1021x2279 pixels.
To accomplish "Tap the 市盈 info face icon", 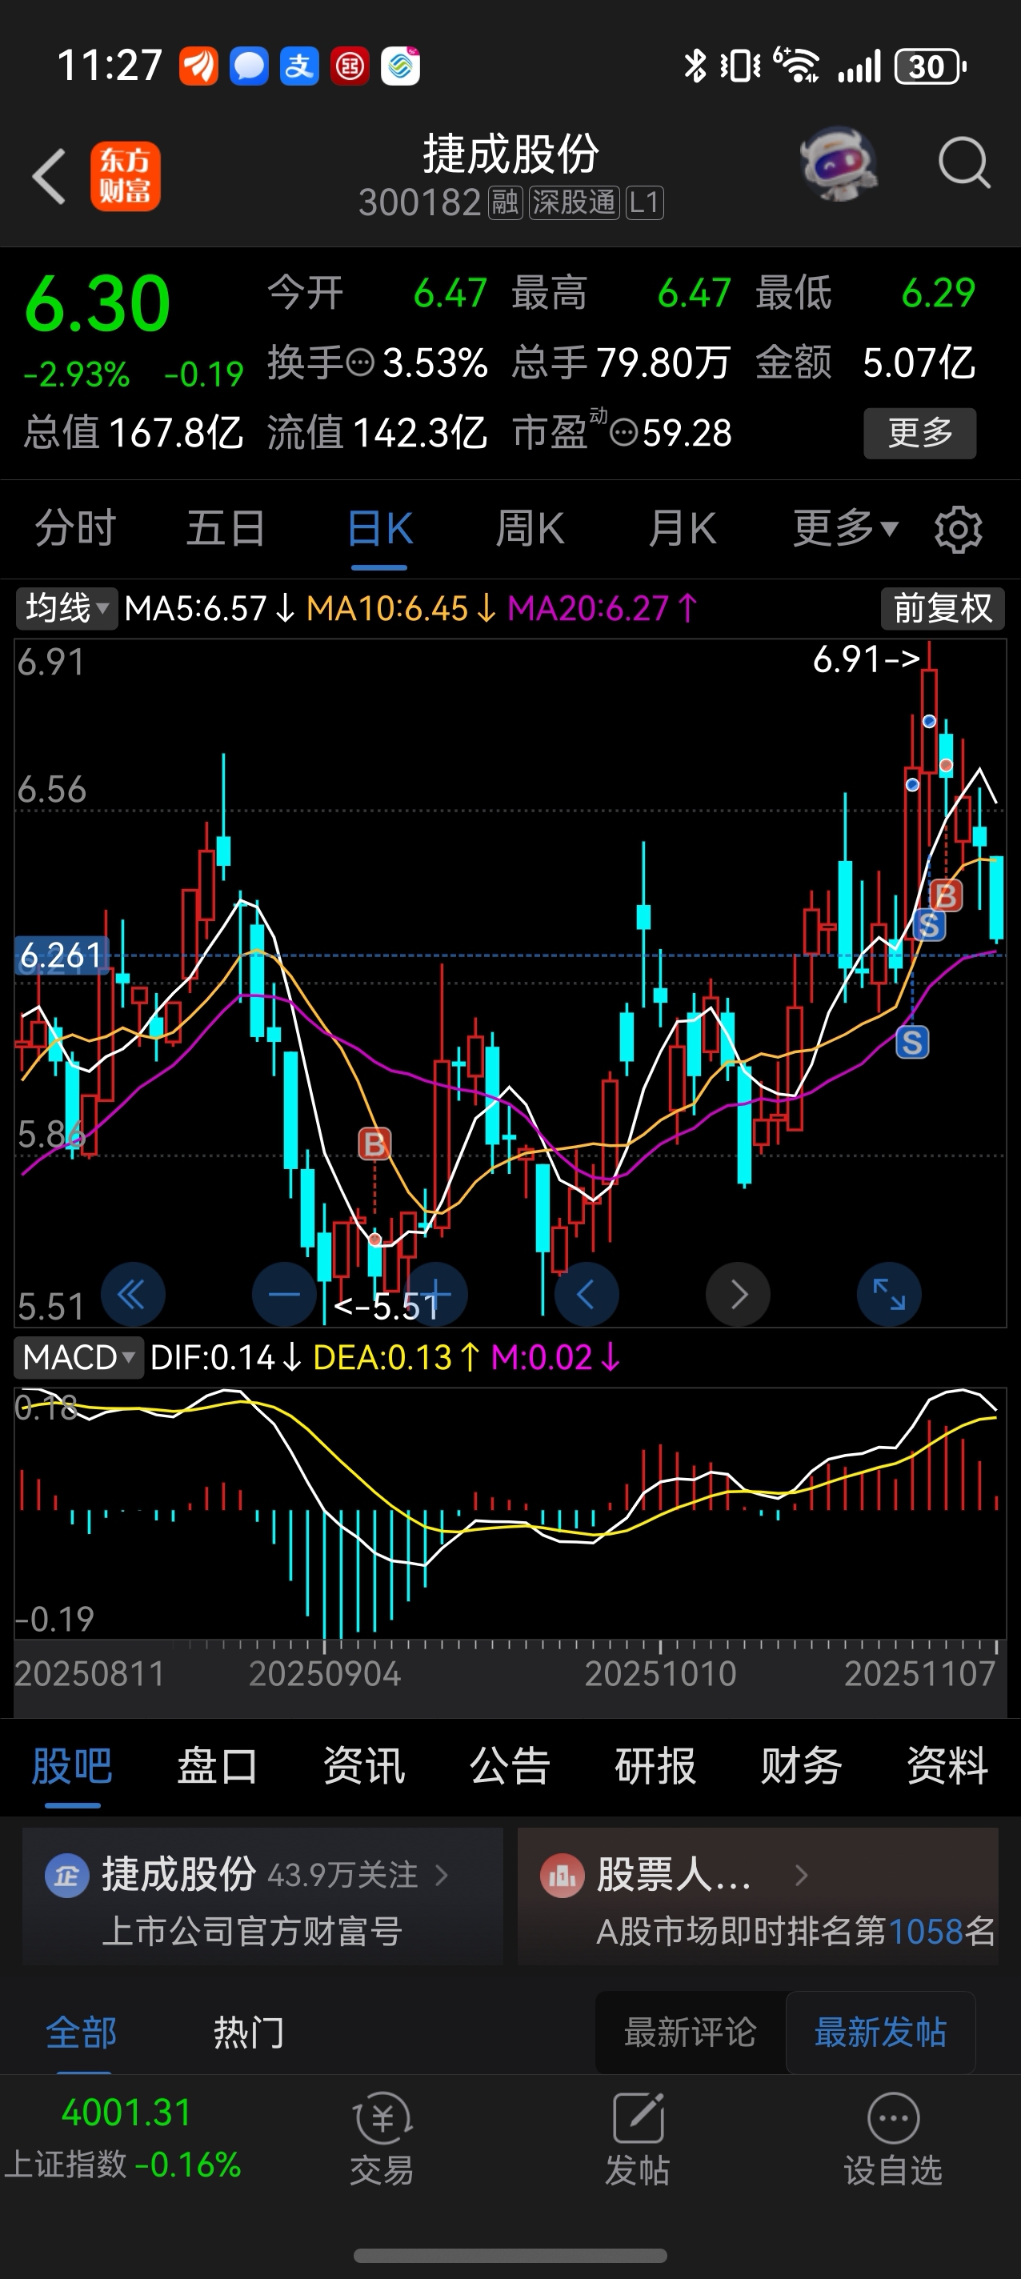I will tap(624, 434).
